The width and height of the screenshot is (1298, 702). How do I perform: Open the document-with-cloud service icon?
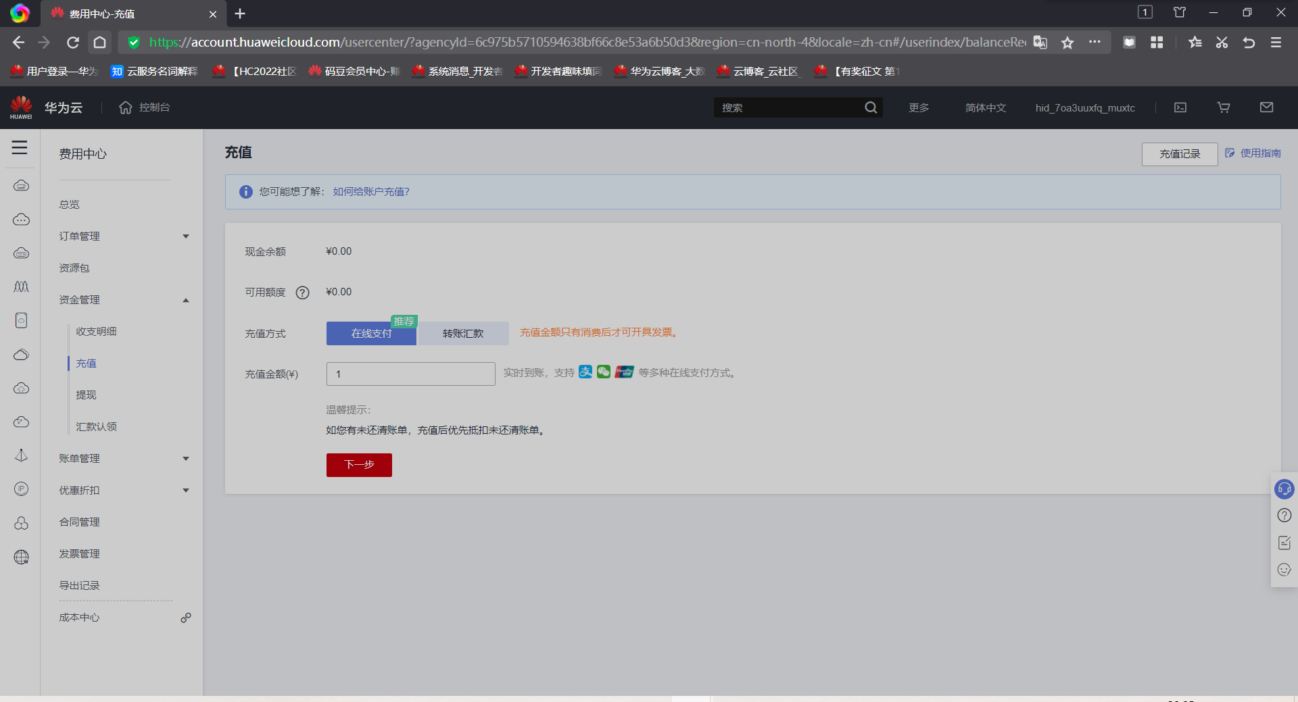21,320
